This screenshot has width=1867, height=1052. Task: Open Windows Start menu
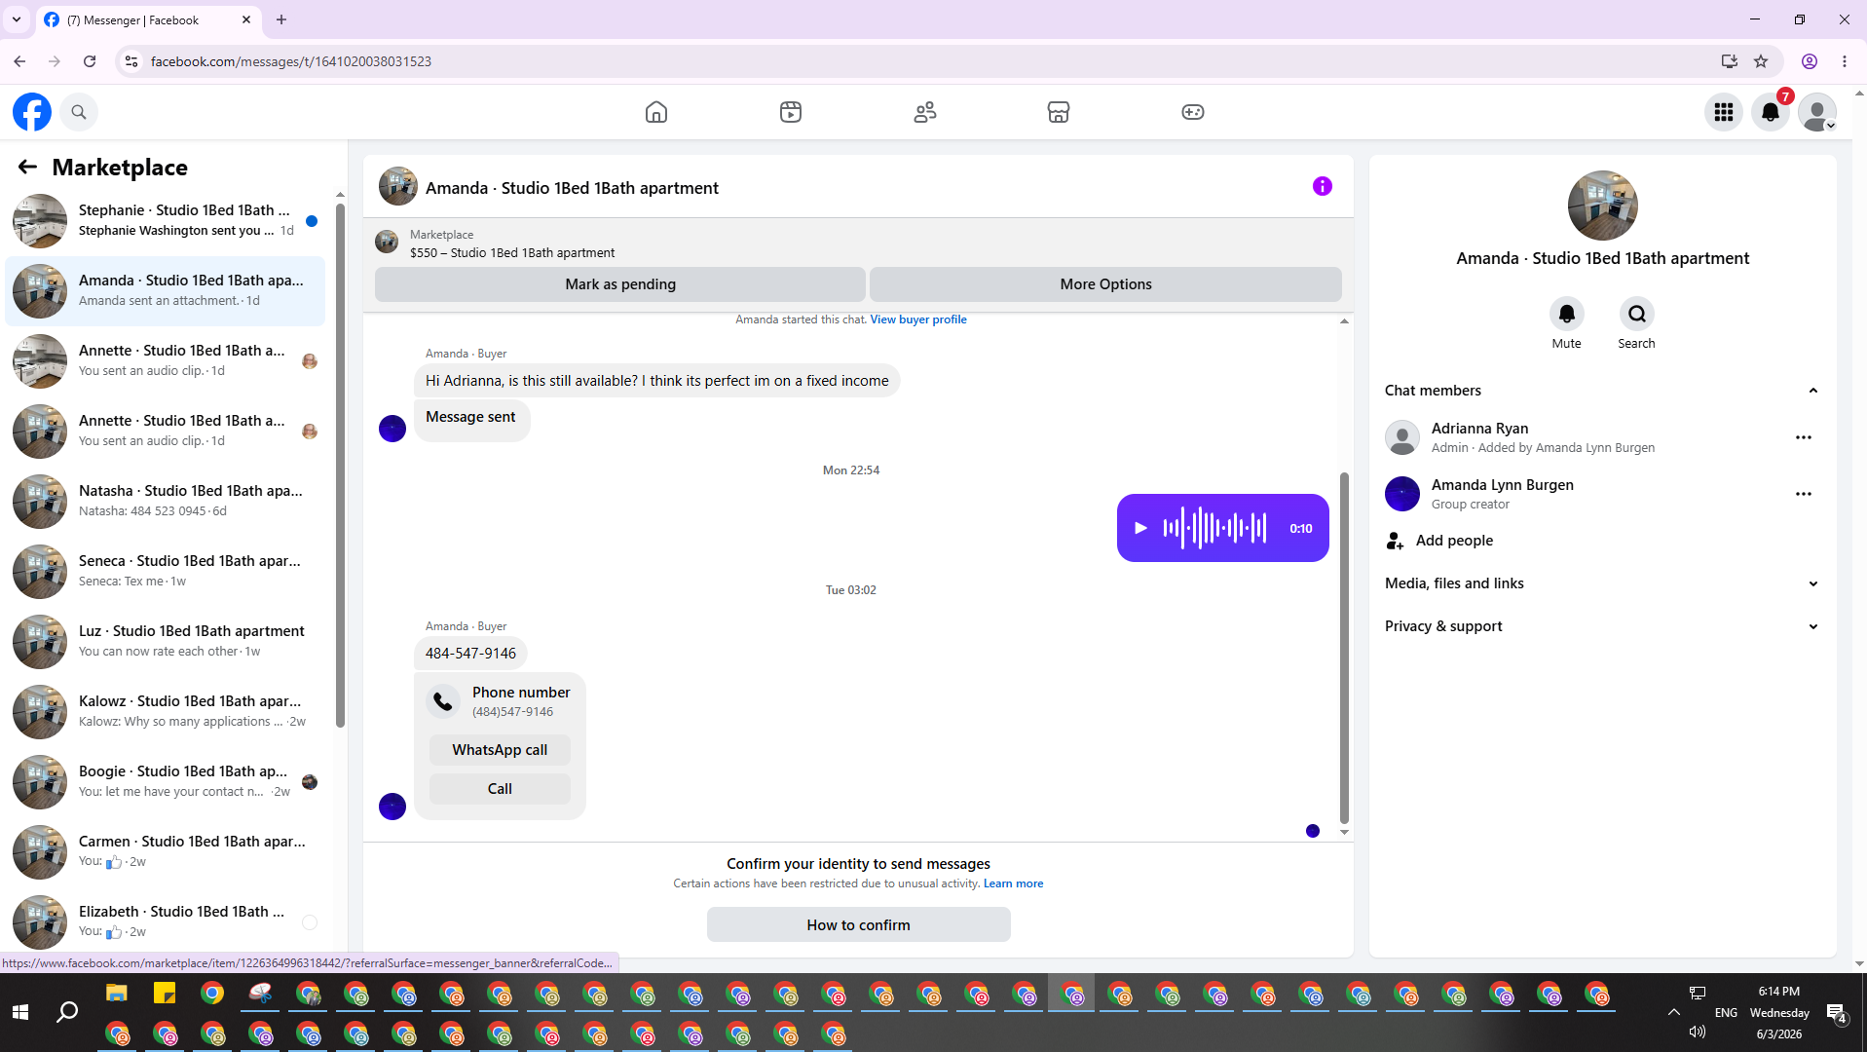coord(20,1013)
